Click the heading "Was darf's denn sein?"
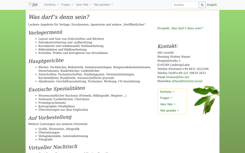 click(59, 17)
